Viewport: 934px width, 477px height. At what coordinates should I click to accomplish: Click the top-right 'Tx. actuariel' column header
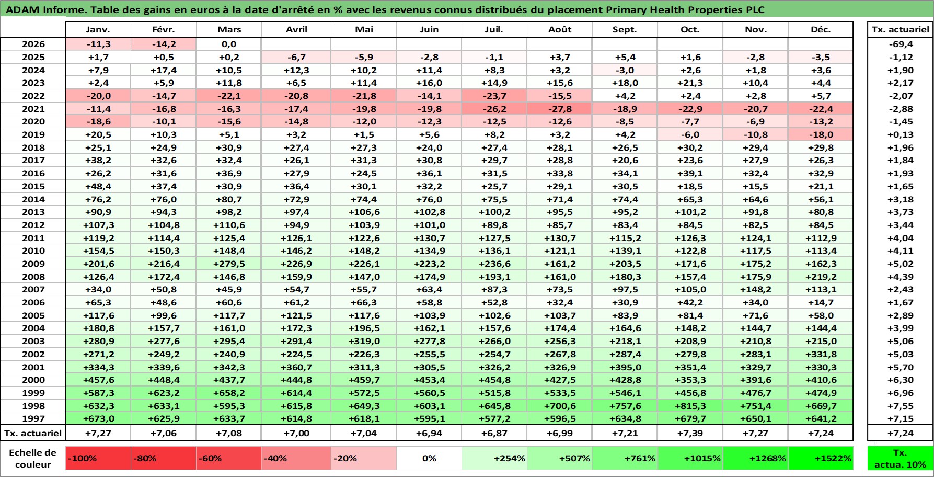(x=900, y=30)
